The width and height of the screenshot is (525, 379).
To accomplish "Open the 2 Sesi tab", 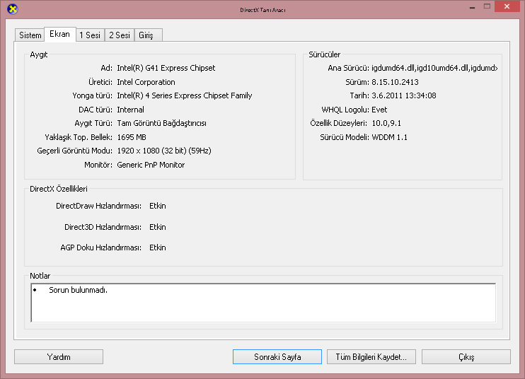I will click(120, 35).
